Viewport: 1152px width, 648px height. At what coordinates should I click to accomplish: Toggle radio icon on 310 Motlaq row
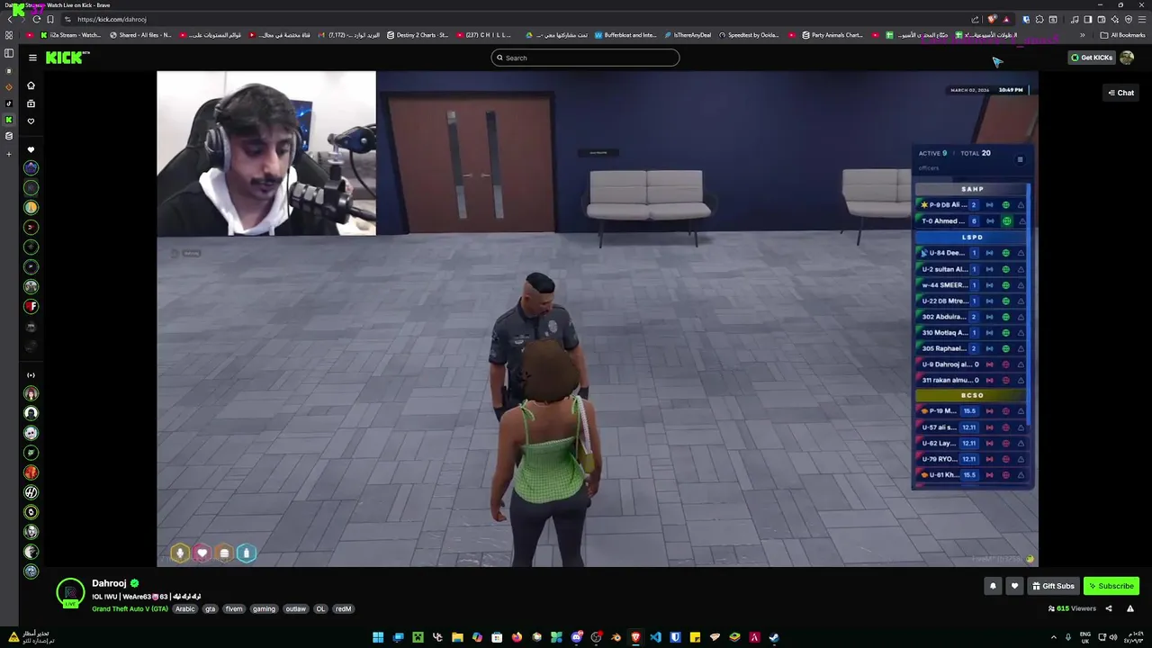click(989, 333)
